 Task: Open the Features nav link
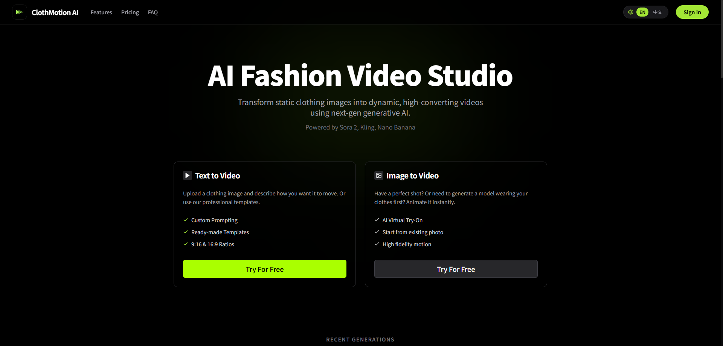[101, 12]
